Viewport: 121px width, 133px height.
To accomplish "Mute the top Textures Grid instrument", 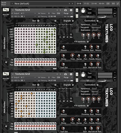I will (x=77, y=16).
